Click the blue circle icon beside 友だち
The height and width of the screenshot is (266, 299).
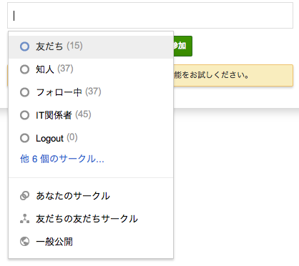tap(24, 46)
